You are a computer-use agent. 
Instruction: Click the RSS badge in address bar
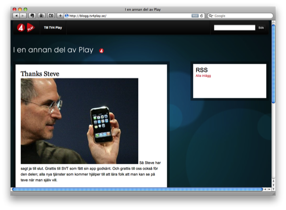(x=195, y=16)
